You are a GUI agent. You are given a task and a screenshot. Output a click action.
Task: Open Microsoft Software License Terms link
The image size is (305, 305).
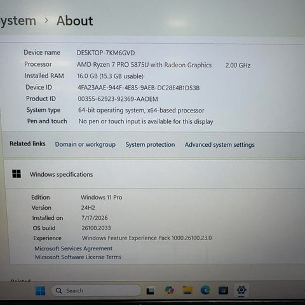(x=78, y=257)
